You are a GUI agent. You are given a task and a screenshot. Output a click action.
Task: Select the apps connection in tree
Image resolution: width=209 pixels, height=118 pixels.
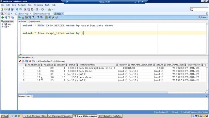9,24
